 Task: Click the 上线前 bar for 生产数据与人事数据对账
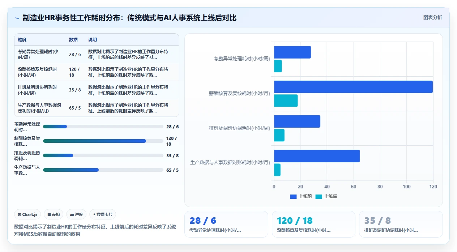tap(317, 156)
